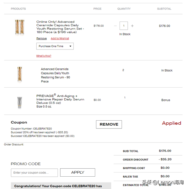
Task: Click the 90 Piece serum product image
Action: pos(20,74)
